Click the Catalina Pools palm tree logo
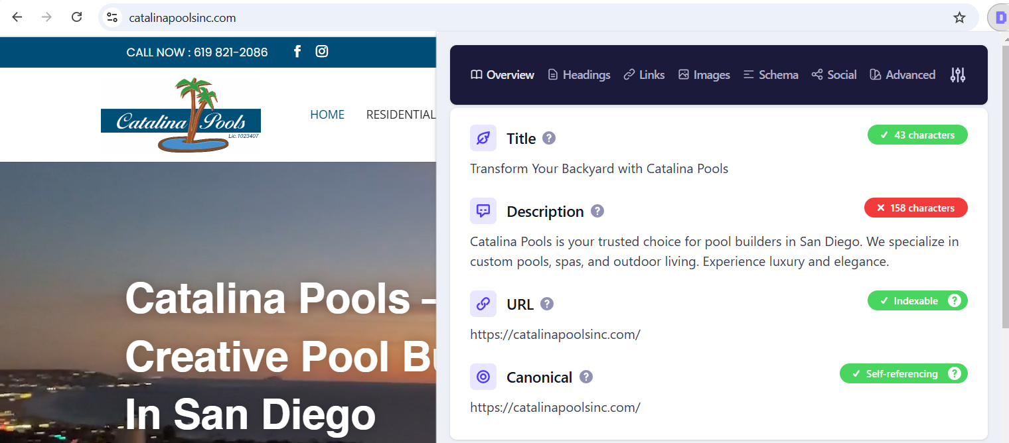The width and height of the screenshot is (1009, 443). click(181, 115)
